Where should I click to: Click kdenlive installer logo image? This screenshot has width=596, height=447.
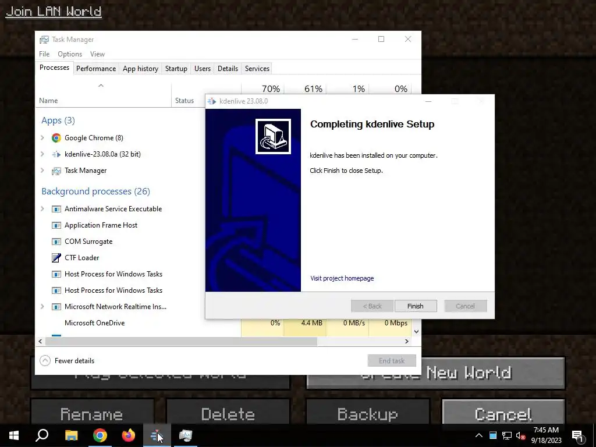(x=273, y=136)
